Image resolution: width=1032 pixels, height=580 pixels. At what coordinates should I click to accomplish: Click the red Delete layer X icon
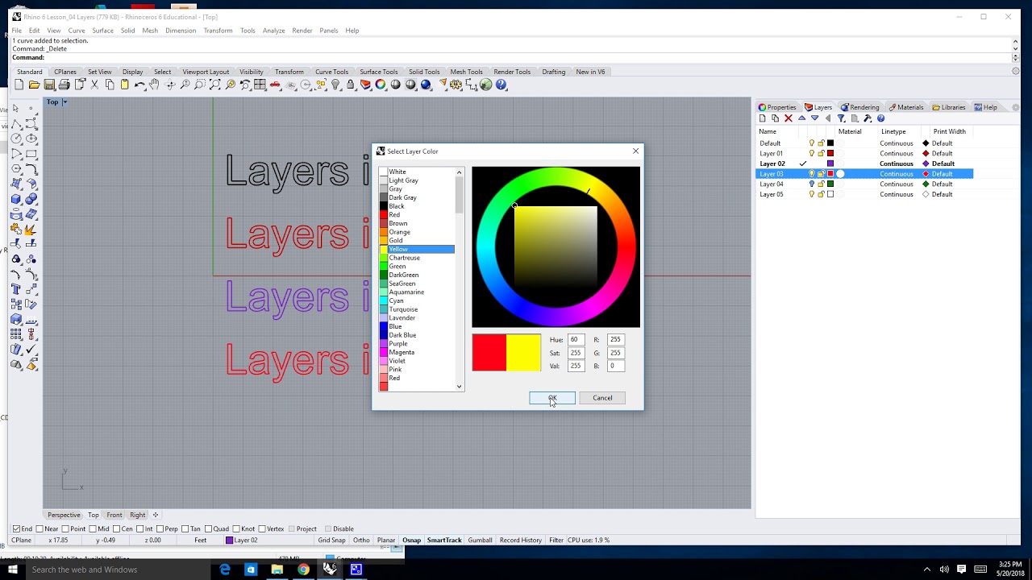[789, 118]
